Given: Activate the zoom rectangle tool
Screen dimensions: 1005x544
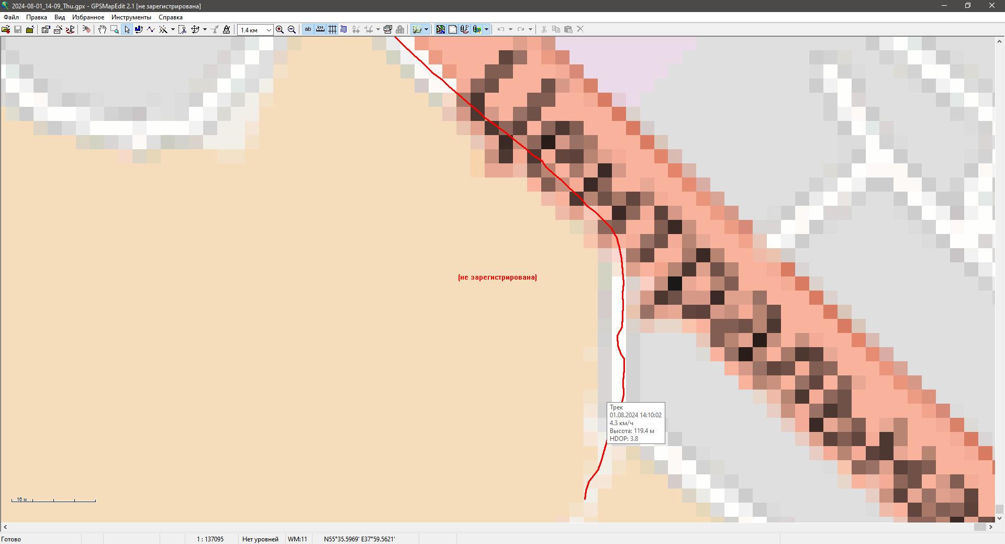Looking at the screenshot, I should pos(115,29).
